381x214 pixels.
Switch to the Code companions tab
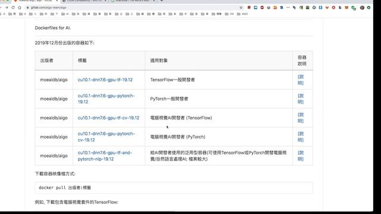point(84,1)
